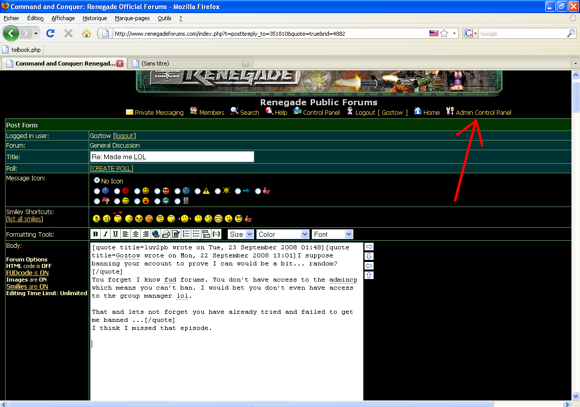The image size is (580, 407).
Task: Click into the Title input field
Action: (172, 157)
